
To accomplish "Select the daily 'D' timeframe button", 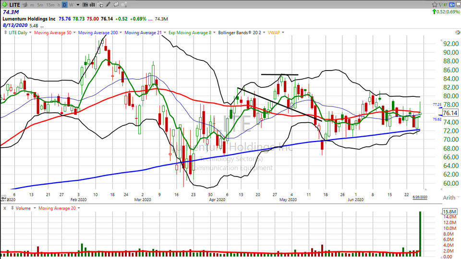I will [x=64, y=5].
